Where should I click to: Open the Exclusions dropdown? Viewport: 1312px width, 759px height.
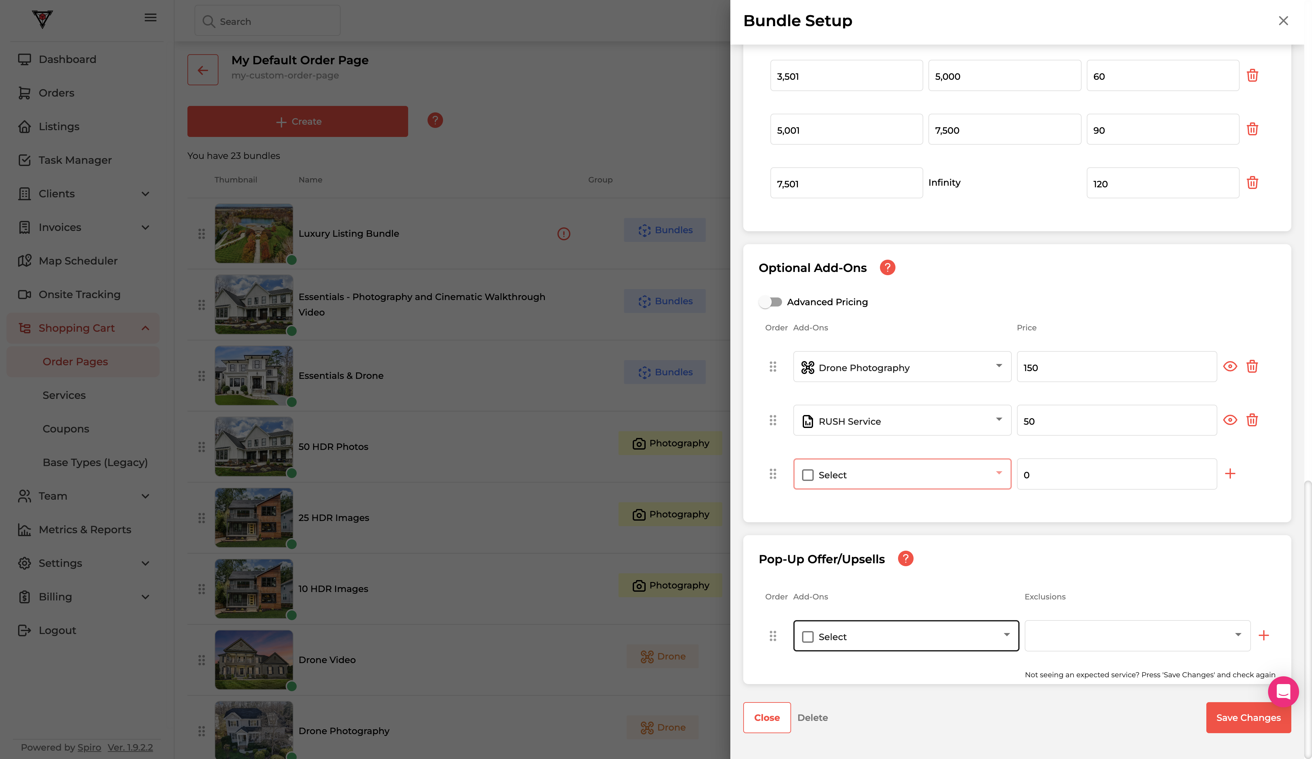click(1137, 636)
